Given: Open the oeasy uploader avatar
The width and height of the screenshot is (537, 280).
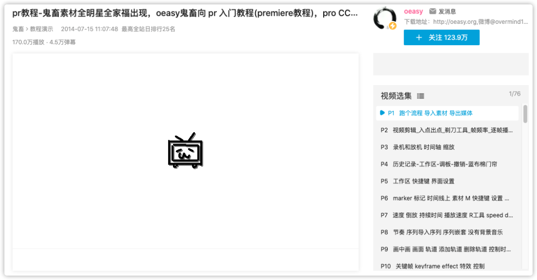Looking at the screenshot, I should [385, 18].
